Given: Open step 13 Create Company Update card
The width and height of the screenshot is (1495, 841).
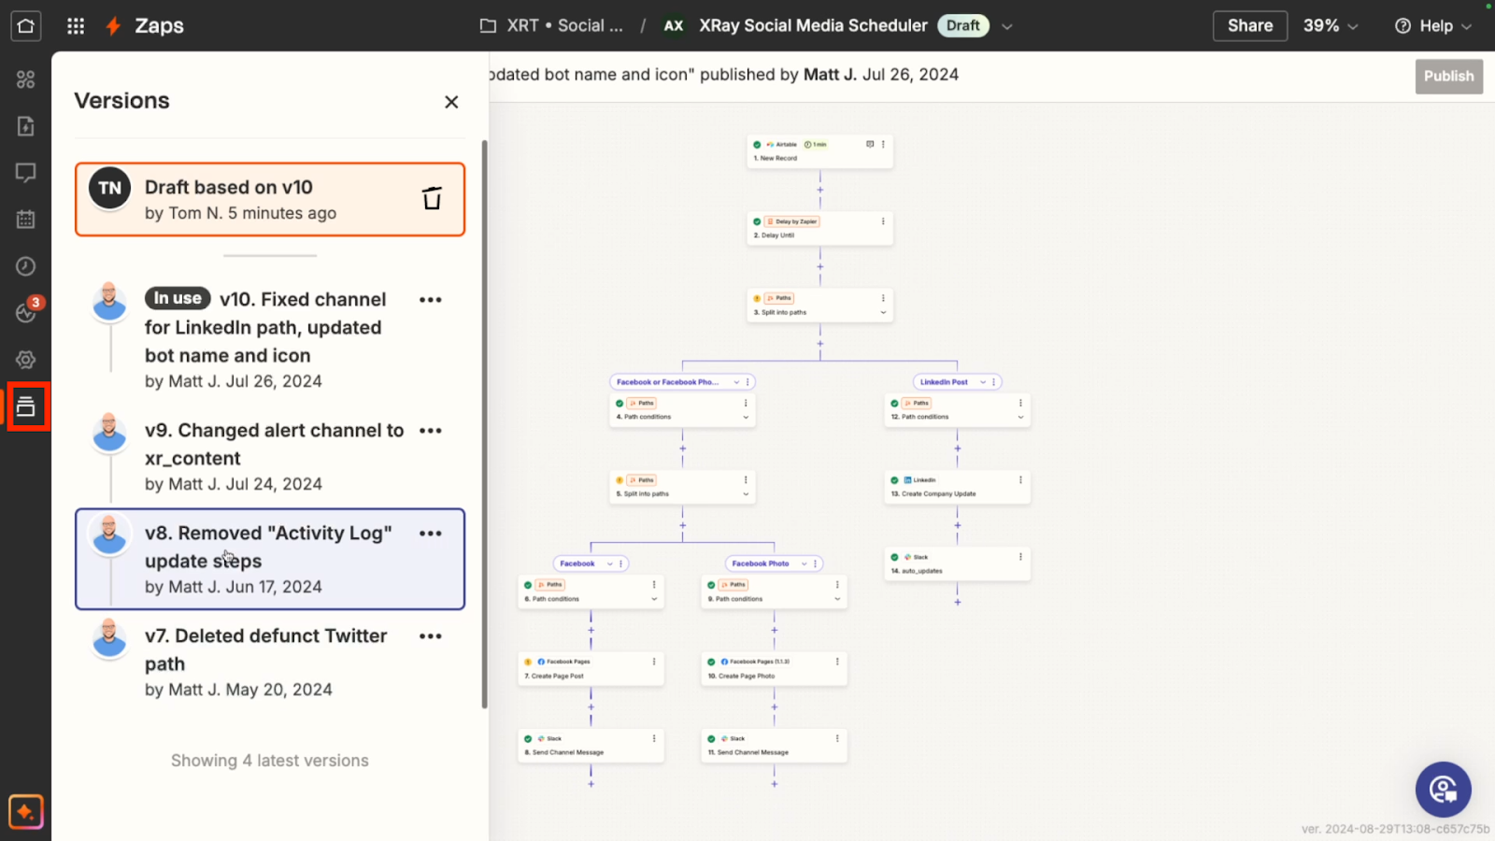Looking at the screenshot, I should (957, 487).
